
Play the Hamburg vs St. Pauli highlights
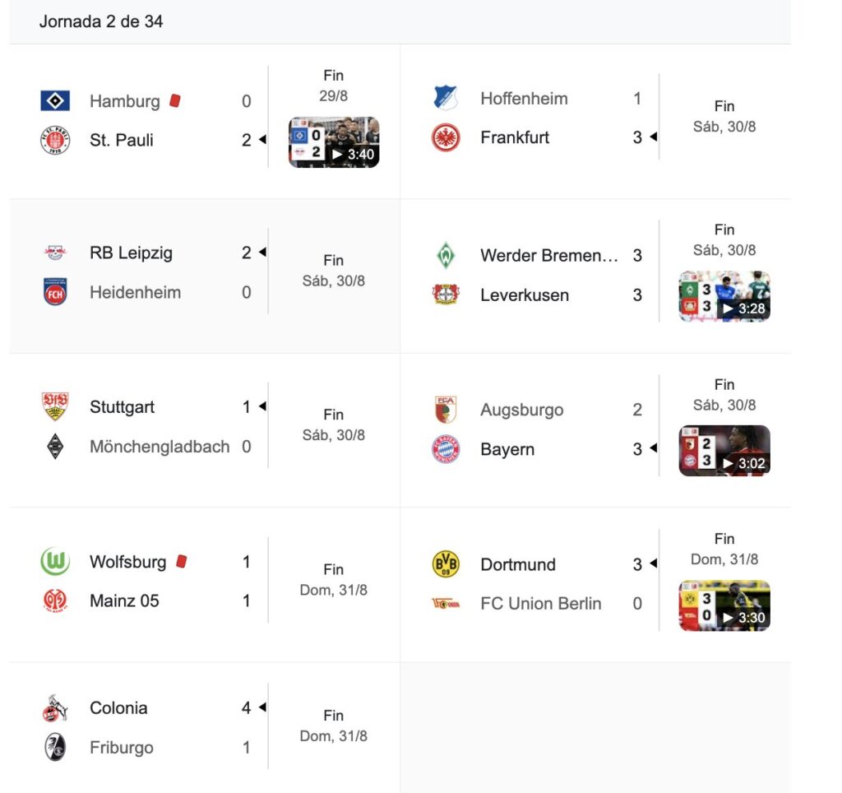click(334, 142)
